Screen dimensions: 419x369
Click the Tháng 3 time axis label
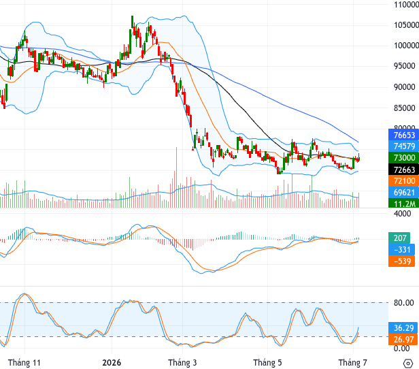[182, 363]
